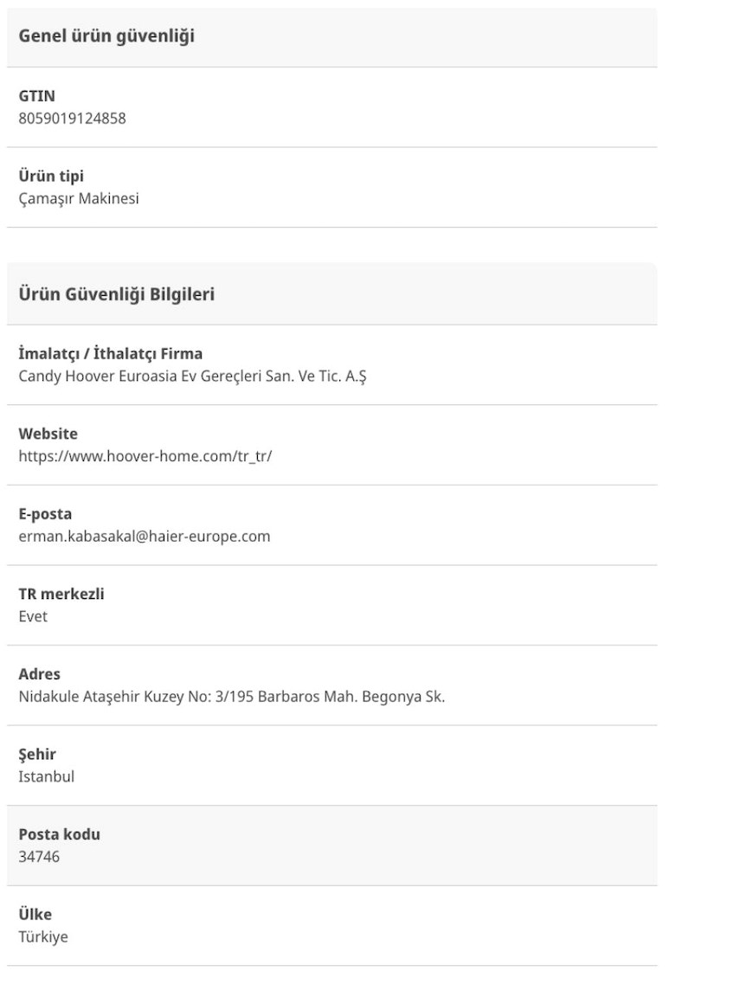
Task: Select the GTIN number 8059019124858
Action: pyautogui.click(x=72, y=119)
